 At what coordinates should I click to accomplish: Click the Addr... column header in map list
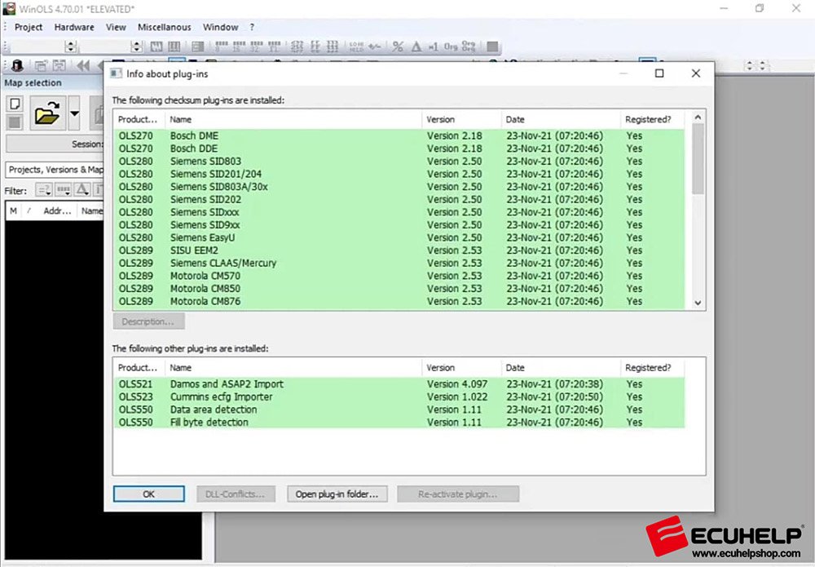tap(57, 210)
